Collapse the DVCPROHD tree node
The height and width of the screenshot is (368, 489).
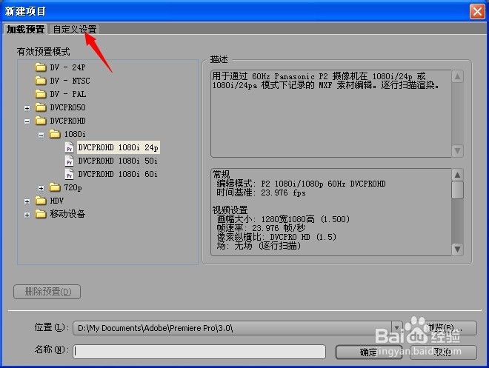(x=27, y=121)
